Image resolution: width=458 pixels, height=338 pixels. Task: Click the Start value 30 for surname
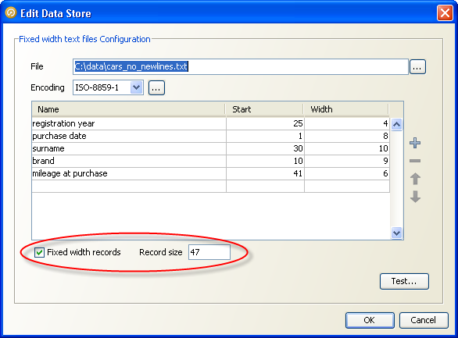coord(265,149)
